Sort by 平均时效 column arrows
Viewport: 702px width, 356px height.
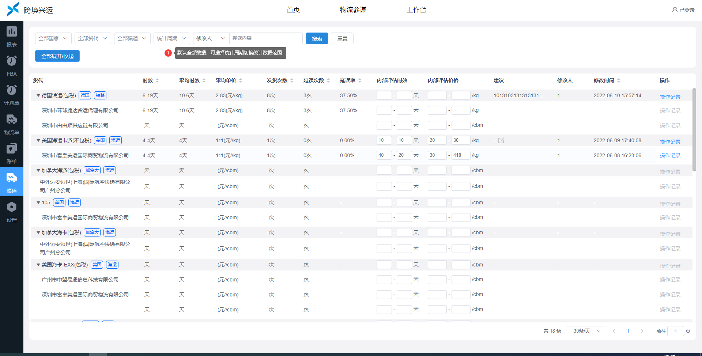(204, 80)
